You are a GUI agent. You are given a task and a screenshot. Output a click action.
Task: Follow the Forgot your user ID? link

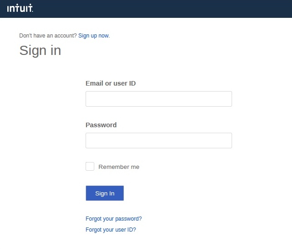(x=111, y=230)
